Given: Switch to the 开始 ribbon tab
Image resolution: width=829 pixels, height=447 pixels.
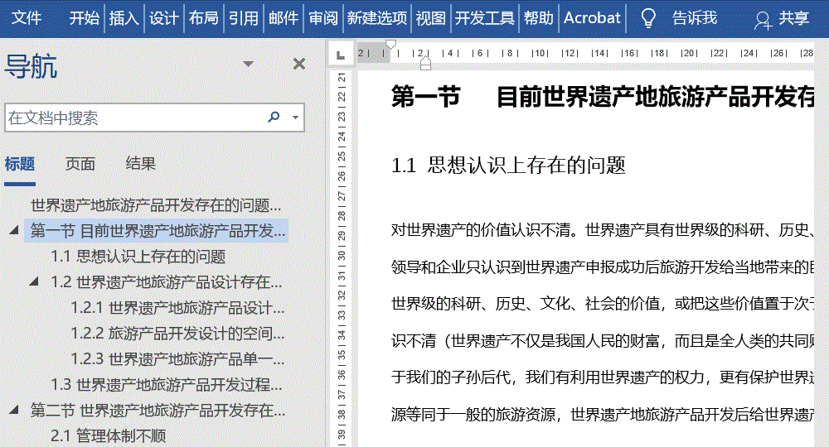Looking at the screenshot, I should 84,18.
